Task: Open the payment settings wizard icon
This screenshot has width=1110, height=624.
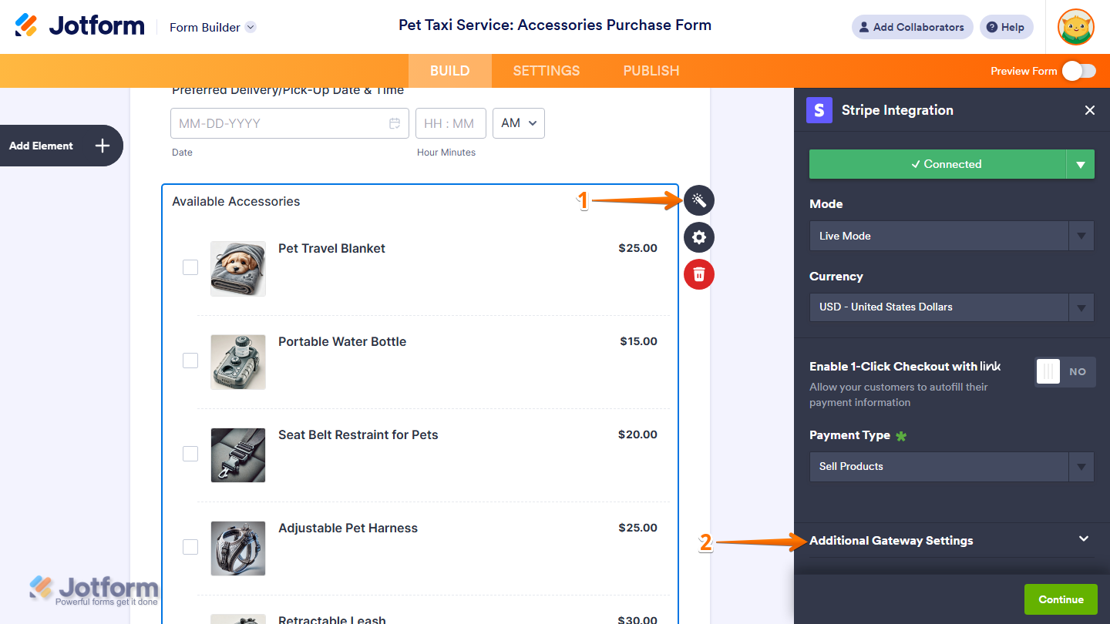Action: tap(698, 200)
